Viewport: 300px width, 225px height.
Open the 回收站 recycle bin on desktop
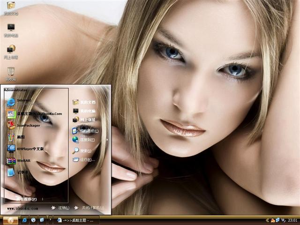11,74
